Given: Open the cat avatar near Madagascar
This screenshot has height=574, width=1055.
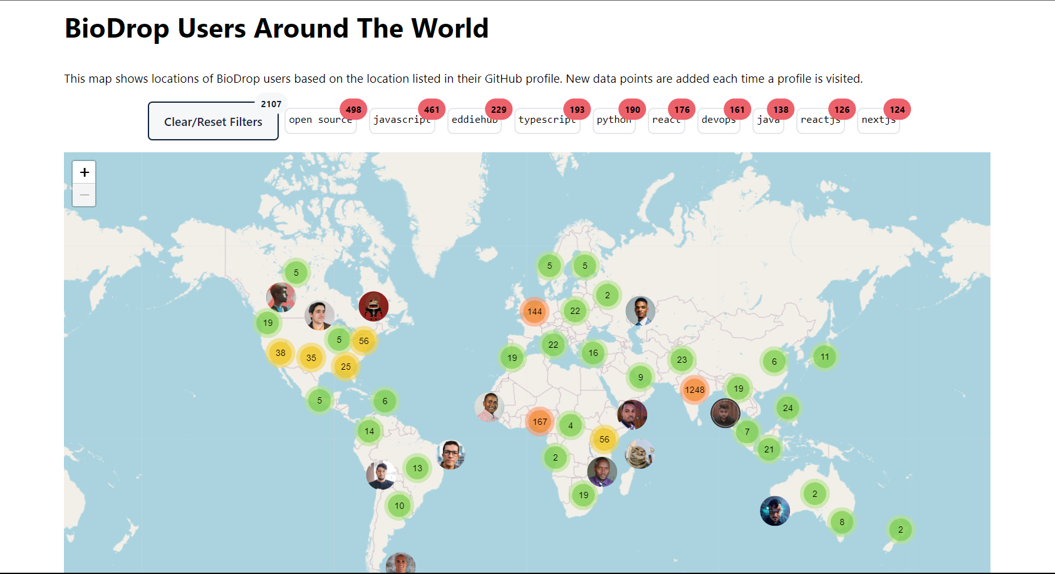Looking at the screenshot, I should (x=639, y=454).
